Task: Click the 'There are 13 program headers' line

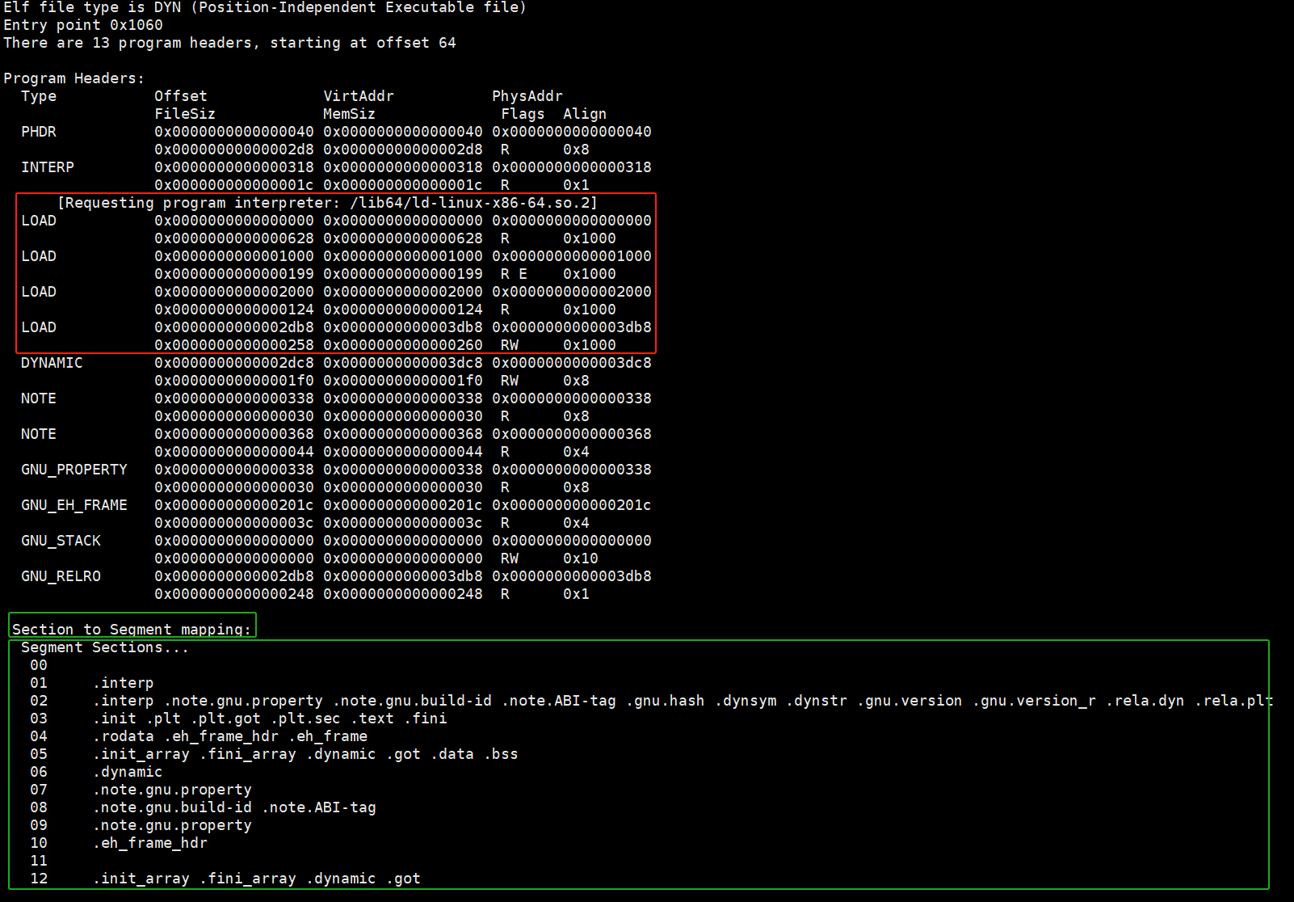Action: [x=229, y=43]
